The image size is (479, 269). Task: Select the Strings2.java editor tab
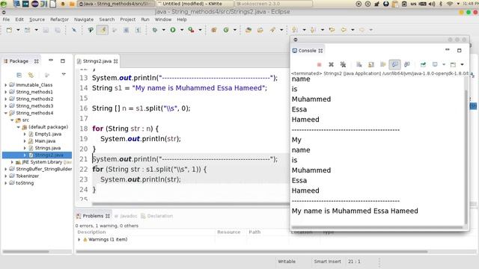point(97,61)
